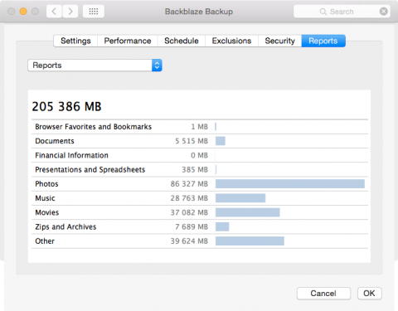Select the total 205 386 MB heading
The width and height of the screenshot is (398, 311).
66,106
